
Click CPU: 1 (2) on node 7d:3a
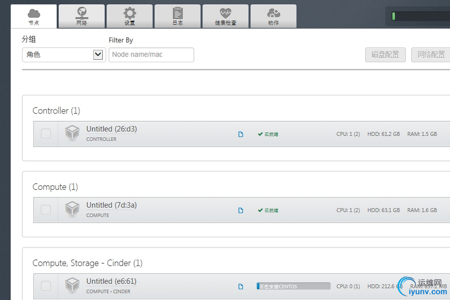(348, 210)
